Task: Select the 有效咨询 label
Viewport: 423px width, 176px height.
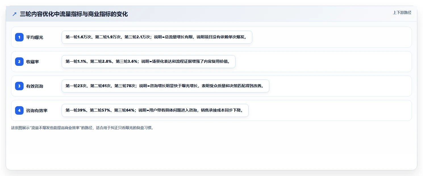Action: click(x=35, y=86)
